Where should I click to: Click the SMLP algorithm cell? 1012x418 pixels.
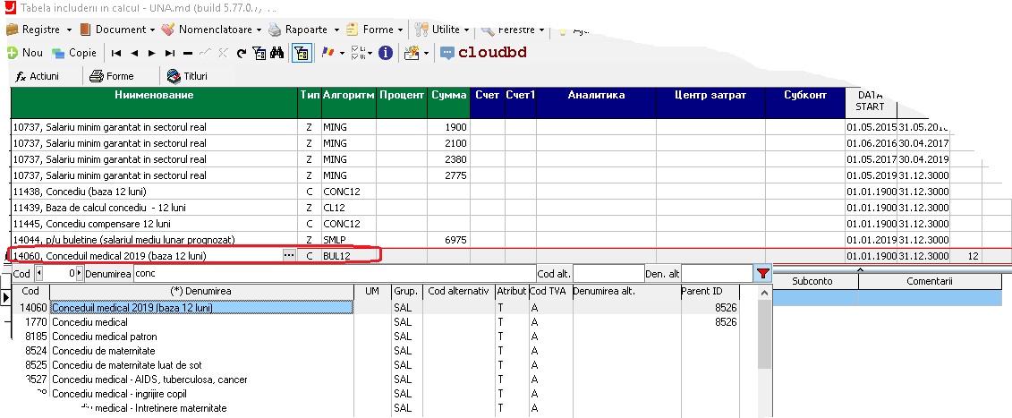point(349,240)
